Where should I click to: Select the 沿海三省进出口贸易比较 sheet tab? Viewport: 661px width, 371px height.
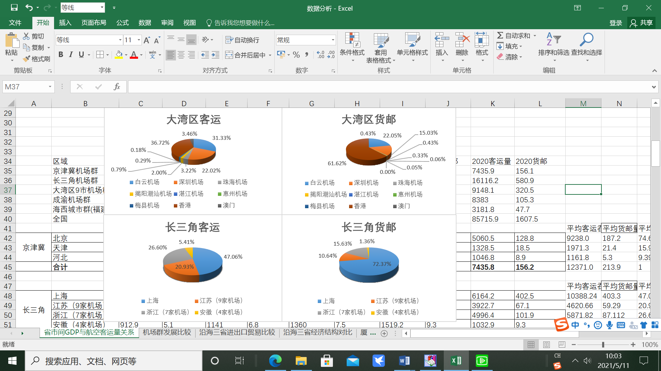237,332
